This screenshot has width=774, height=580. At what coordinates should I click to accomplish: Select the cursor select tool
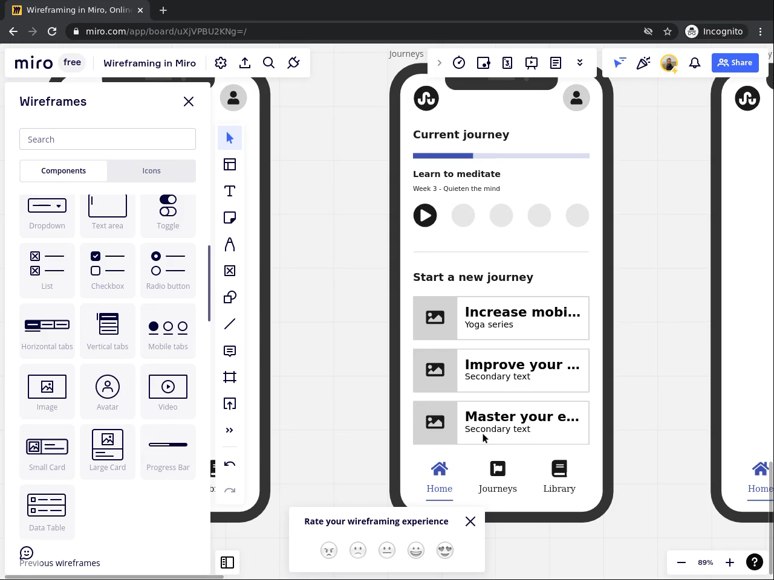(230, 138)
